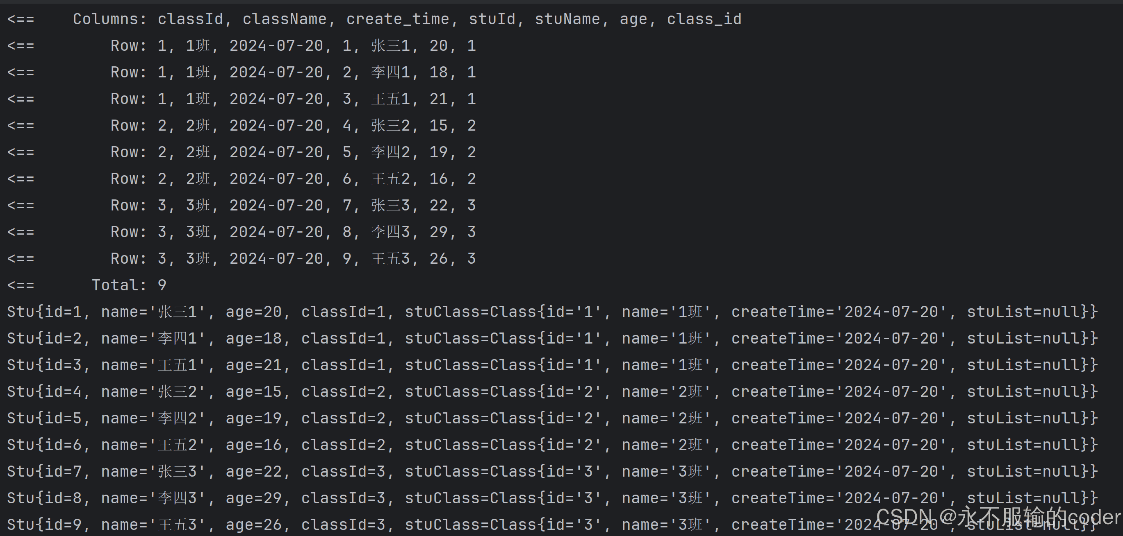1123x536 pixels.
Task: Click the log row containing 王五2, 16
Action: 241,179
